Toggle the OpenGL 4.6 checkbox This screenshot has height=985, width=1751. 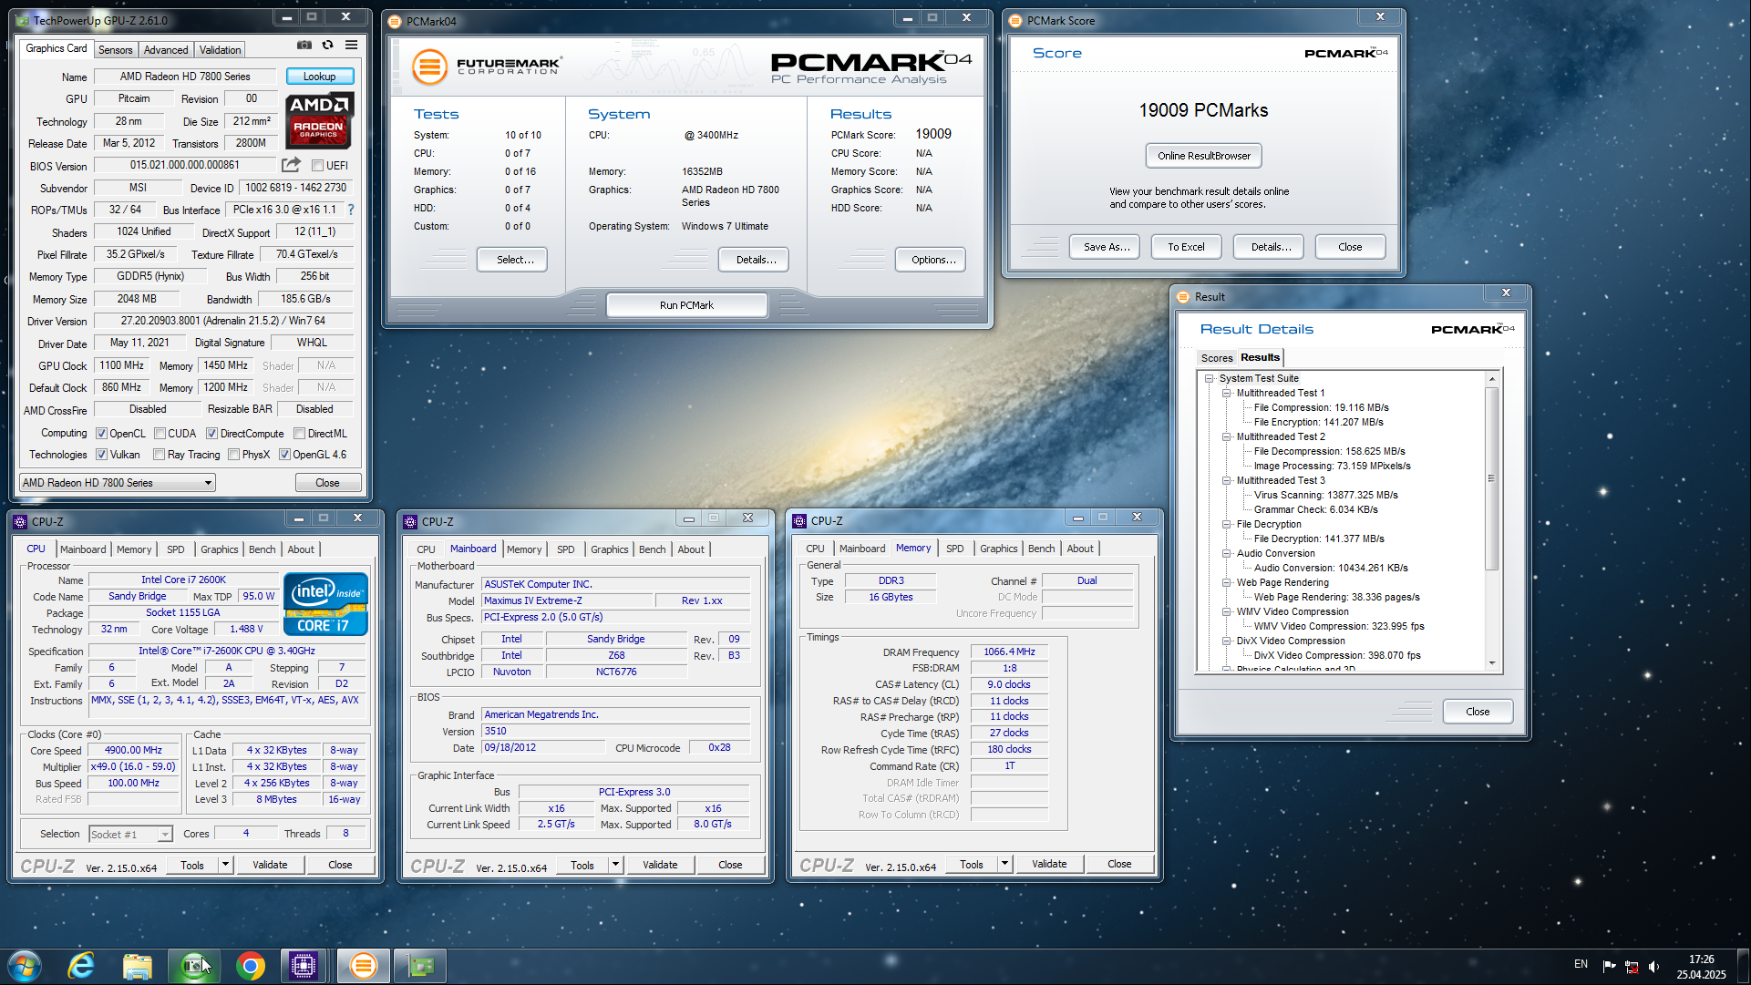click(x=284, y=455)
